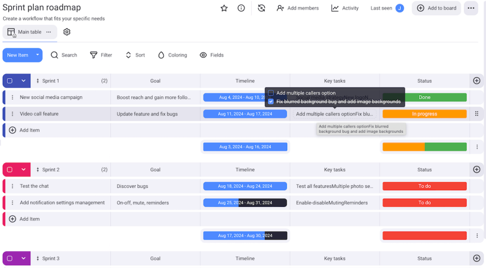Click the Add to board button

[x=436, y=8]
